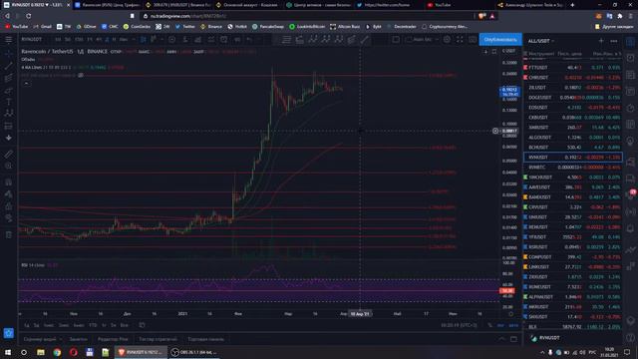Expand the timeframe dropdown arrow in toolbar

134,40
